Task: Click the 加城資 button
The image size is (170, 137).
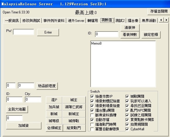Action: (x=24, y=126)
